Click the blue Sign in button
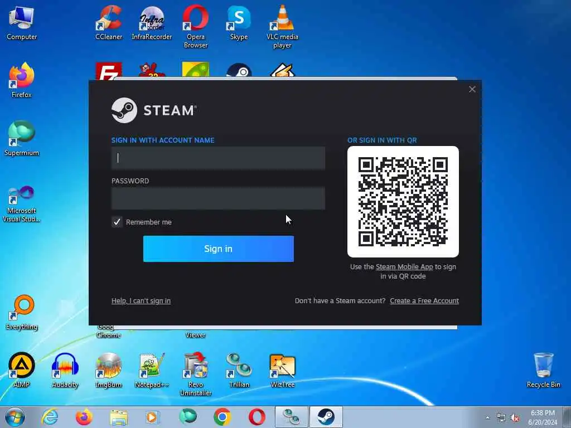Viewport: 571px width, 428px height. [218, 249]
